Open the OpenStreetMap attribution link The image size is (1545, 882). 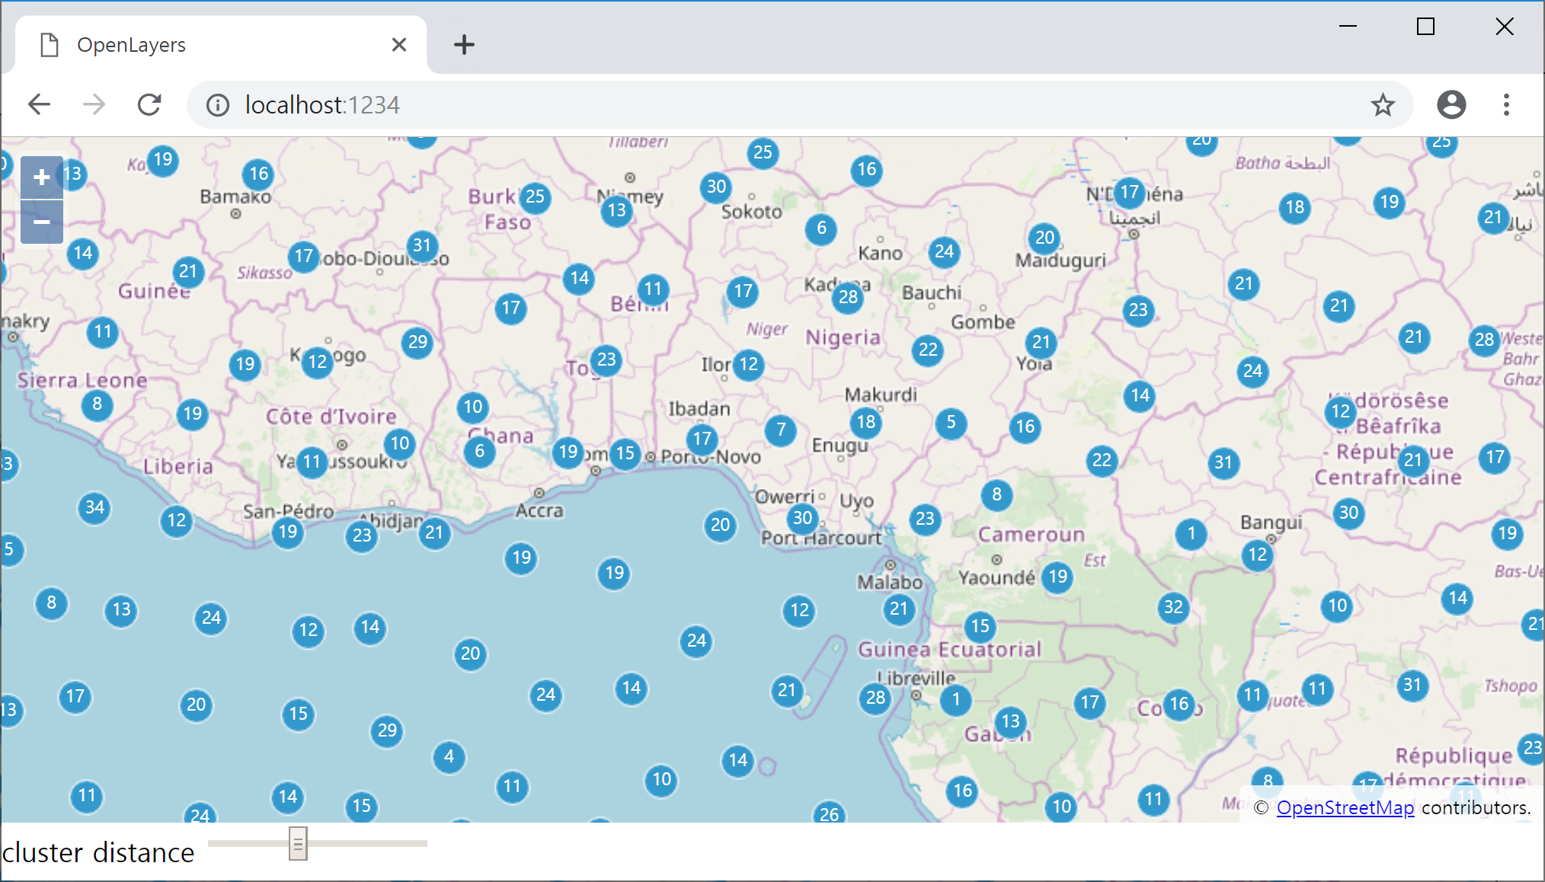1345,807
